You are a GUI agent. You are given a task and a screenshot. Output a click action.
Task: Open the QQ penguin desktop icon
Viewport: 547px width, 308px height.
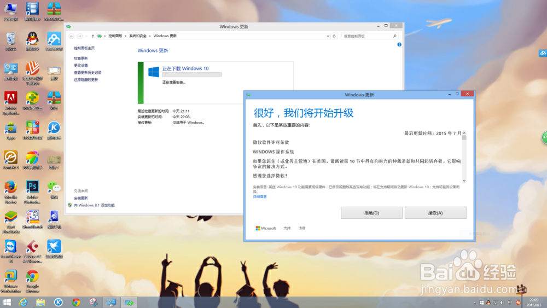pyautogui.click(x=32, y=41)
